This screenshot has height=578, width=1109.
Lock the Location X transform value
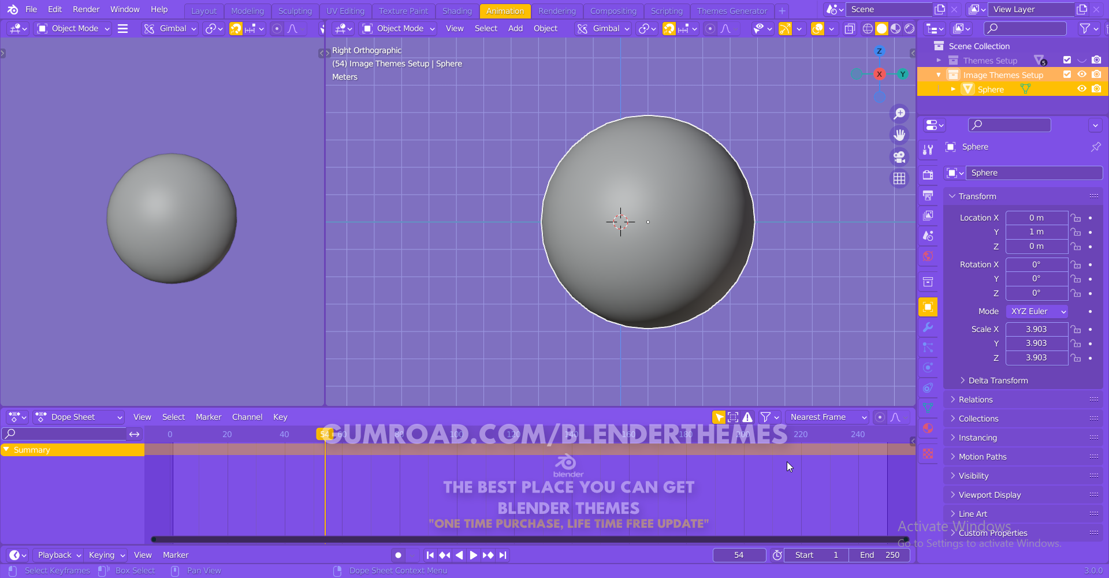[1075, 218]
